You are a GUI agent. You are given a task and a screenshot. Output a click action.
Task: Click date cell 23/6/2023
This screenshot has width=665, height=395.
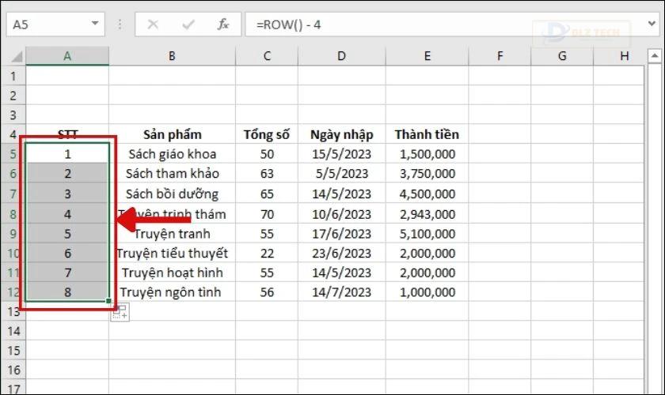[x=342, y=253]
